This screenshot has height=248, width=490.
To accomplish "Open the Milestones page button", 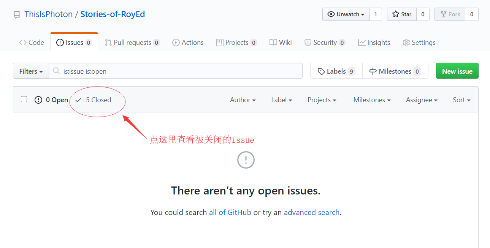I will [395, 71].
